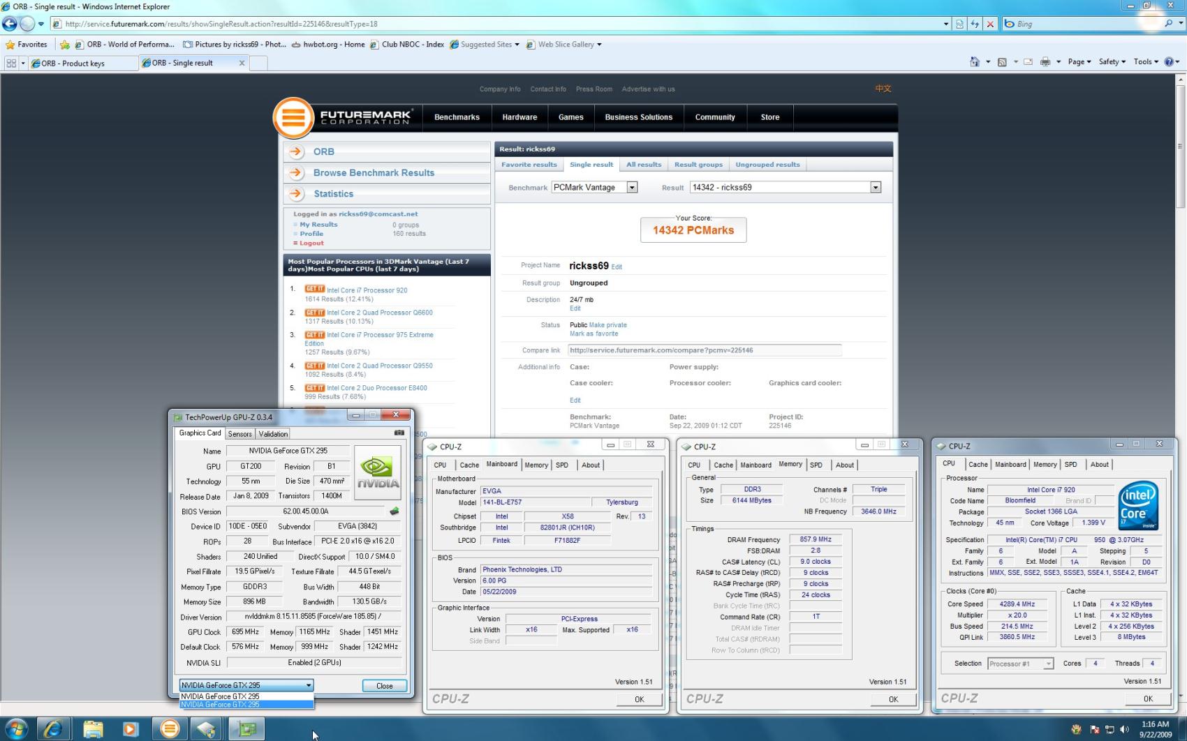This screenshot has height=741, width=1187.
Task: Click the IE address bar
Action: (x=503, y=24)
